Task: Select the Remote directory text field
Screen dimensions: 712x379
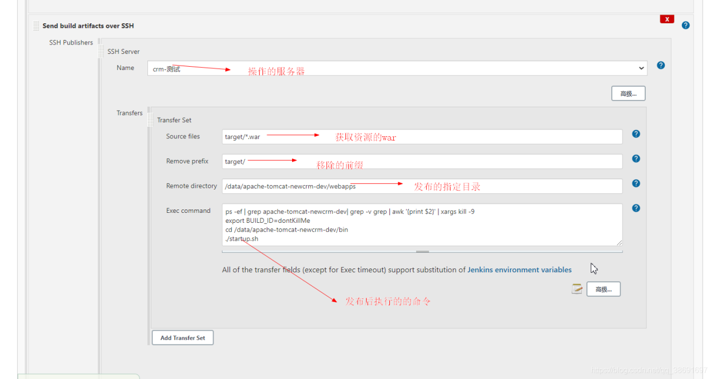Action: click(422, 186)
